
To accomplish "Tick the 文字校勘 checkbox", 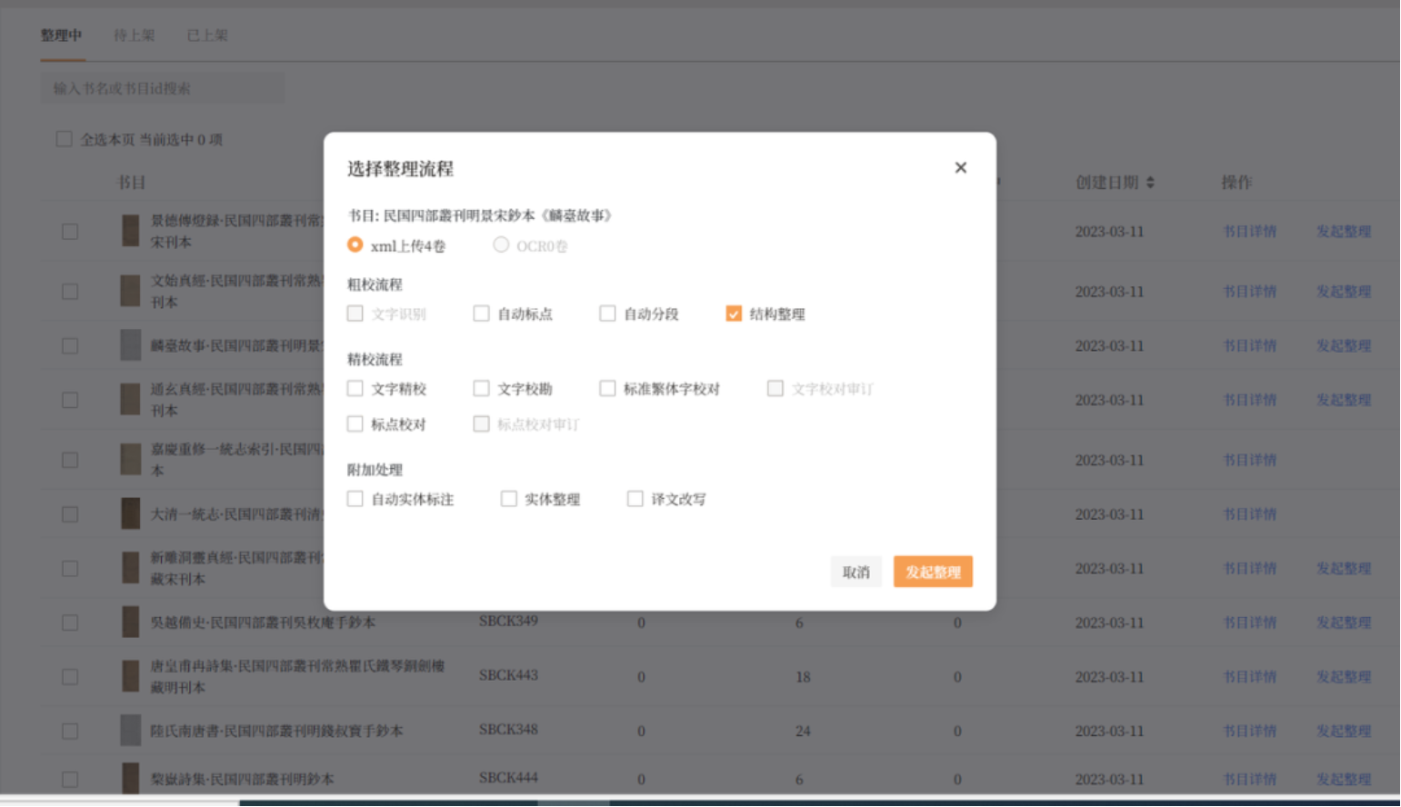I will pos(482,389).
